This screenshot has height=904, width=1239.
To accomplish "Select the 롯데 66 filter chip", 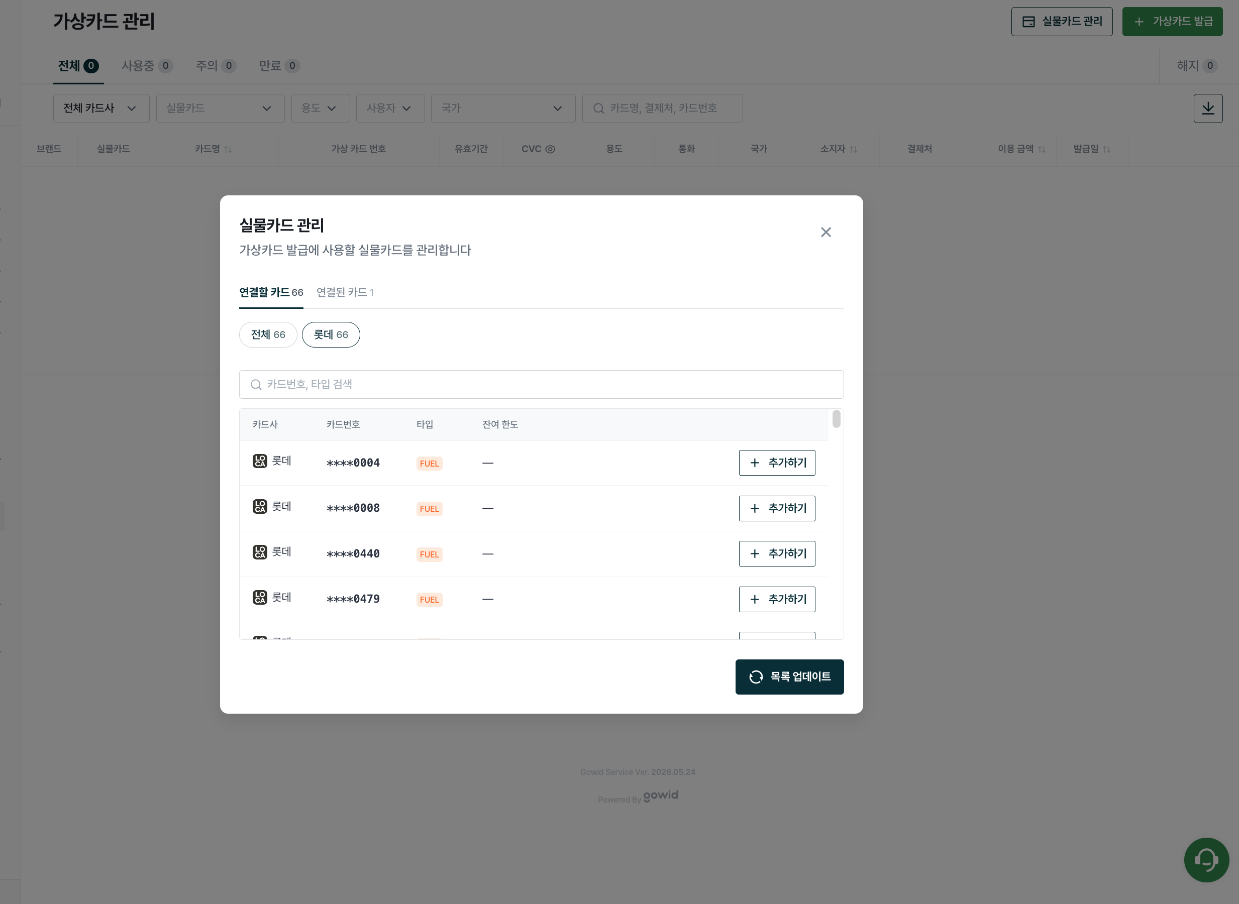I will [331, 334].
